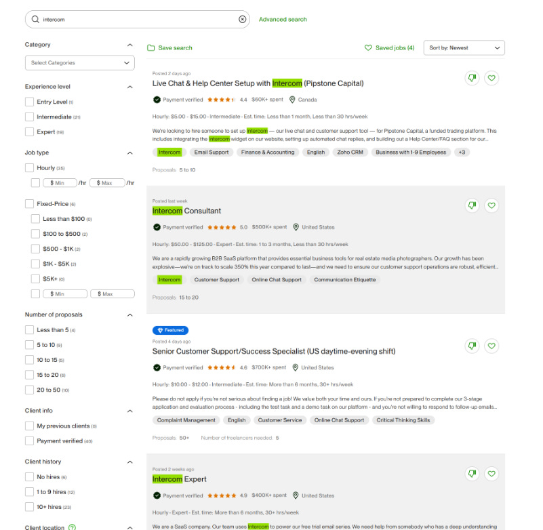Image resolution: width=543 pixels, height=530 pixels.
Task: Check the Entry Level checkbox
Action: pyautogui.click(x=29, y=102)
